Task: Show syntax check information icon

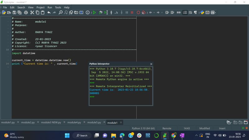Action: (87, 12)
